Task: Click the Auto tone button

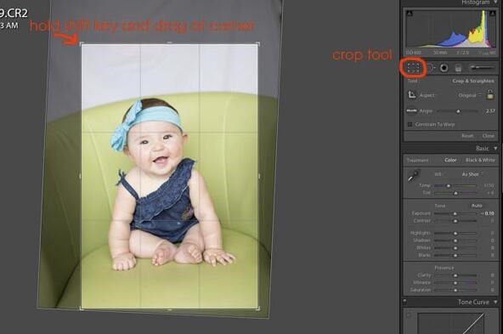Action: [x=477, y=206]
